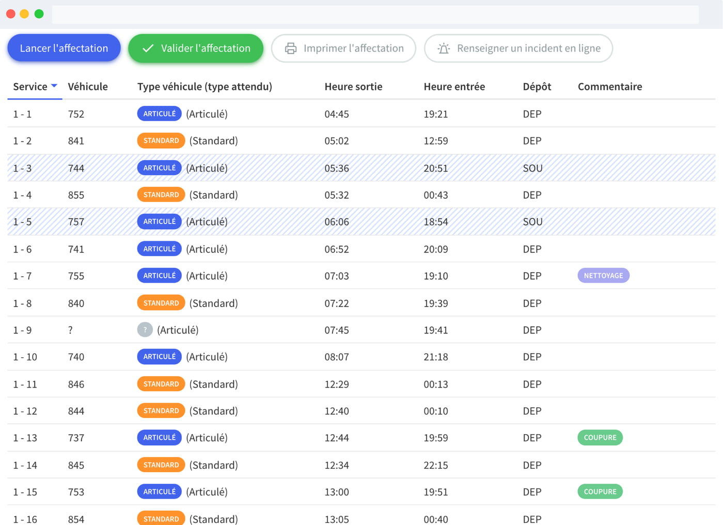Click vehicle number 846
This screenshot has width=723, height=525.
click(x=76, y=385)
